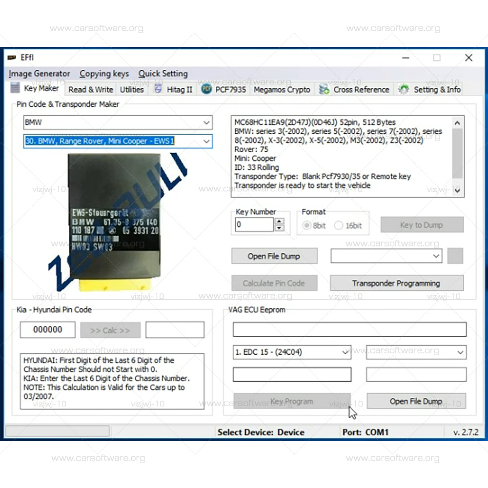Image resolution: width=488 pixels, height=488 pixels.
Task: Increase the Key Number value
Action: point(279,221)
